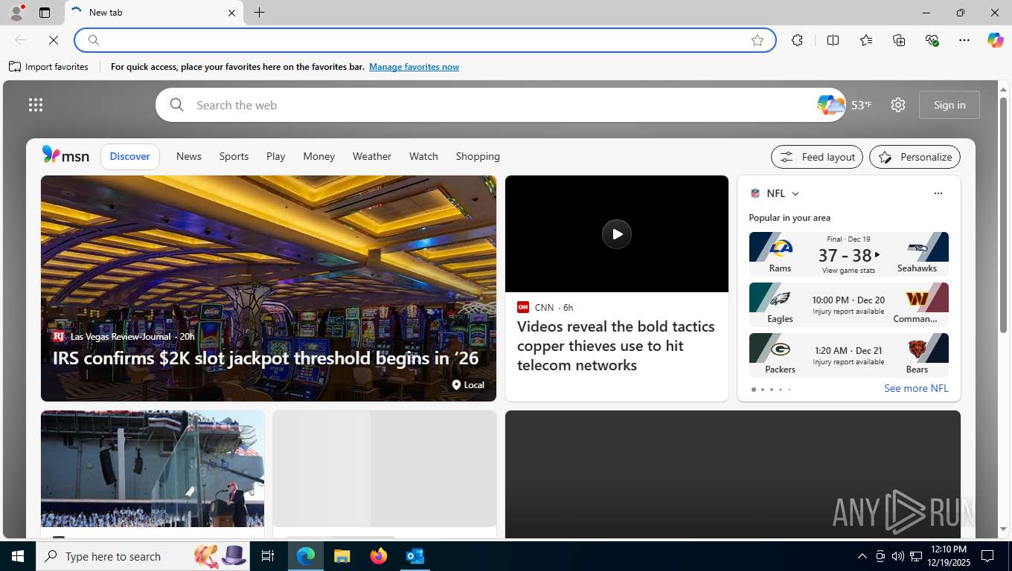Click the address bar input
This screenshot has height=571, width=1012.
click(x=424, y=40)
